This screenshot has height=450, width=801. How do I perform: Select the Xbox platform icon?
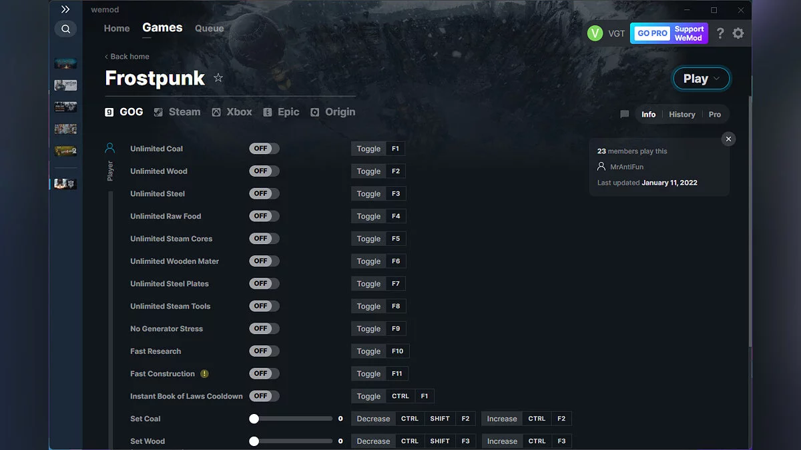point(215,111)
